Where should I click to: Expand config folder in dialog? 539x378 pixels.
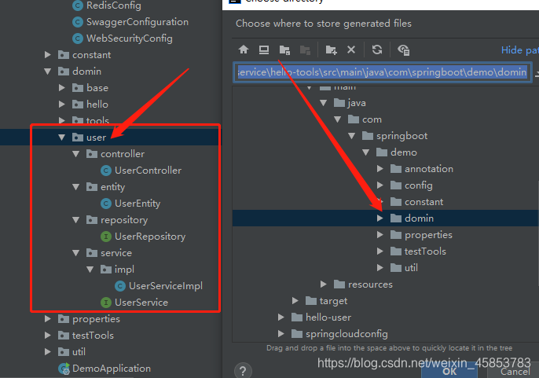(379, 185)
